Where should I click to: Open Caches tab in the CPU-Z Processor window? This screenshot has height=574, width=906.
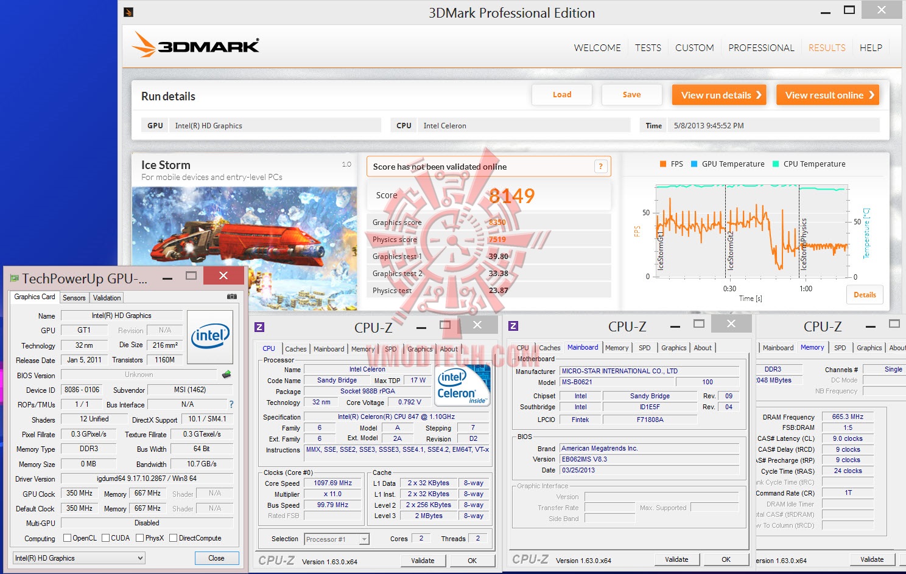296,349
